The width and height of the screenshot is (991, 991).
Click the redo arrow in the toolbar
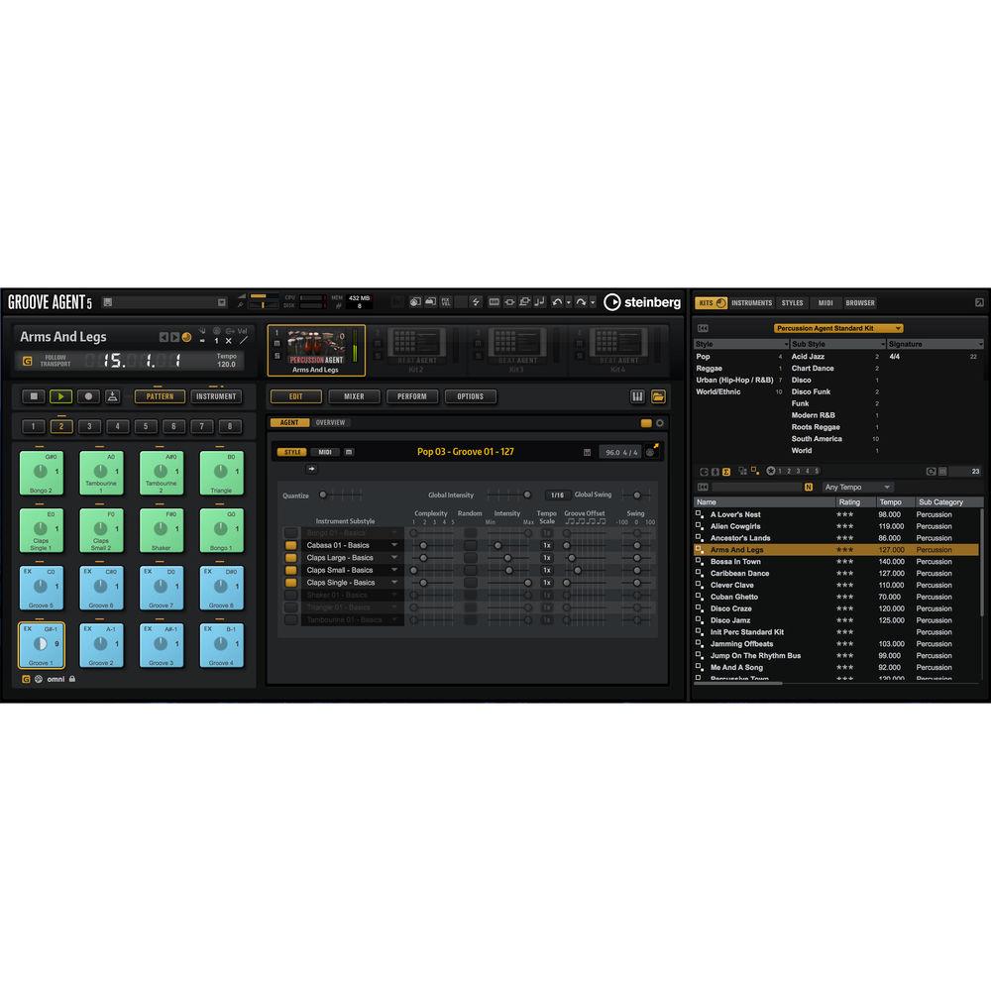coord(583,301)
